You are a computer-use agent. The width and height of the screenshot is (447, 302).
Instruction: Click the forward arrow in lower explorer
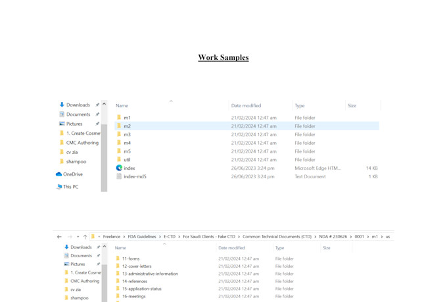tap(70, 237)
